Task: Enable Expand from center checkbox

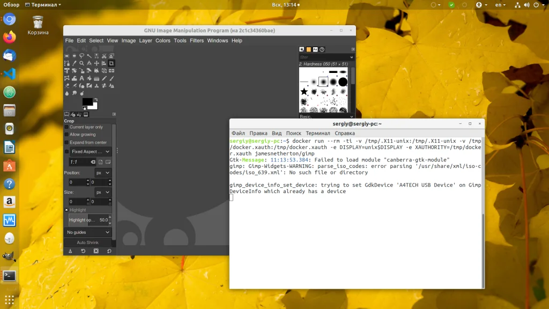Action: [x=66, y=143]
